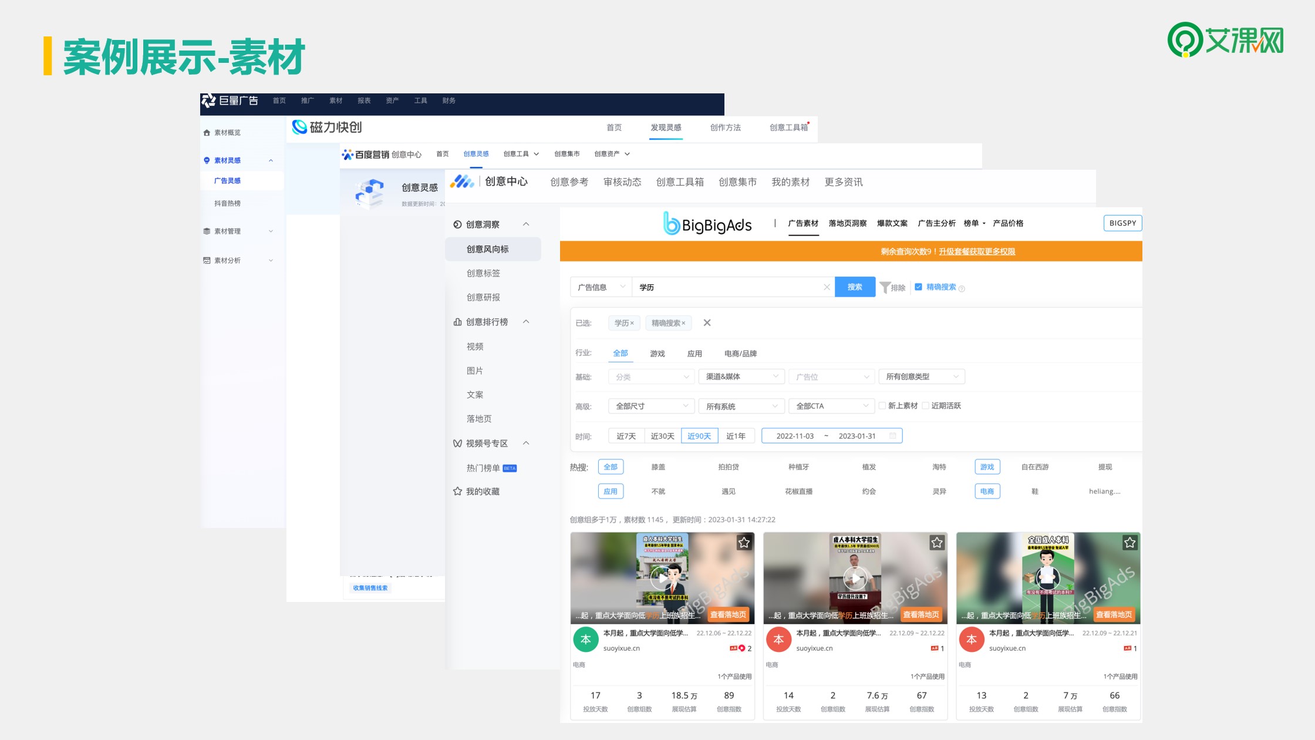The height and width of the screenshot is (740, 1315).
Task: Open the 所有系统 dropdown
Action: (x=741, y=406)
